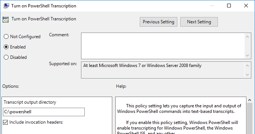Go to Next Setting

point(199,22)
